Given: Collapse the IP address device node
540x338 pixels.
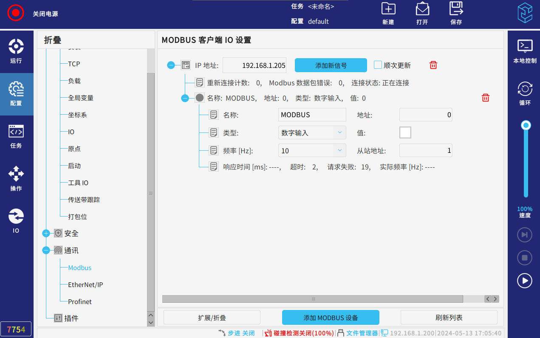Looking at the screenshot, I should click(x=171, y=65).
